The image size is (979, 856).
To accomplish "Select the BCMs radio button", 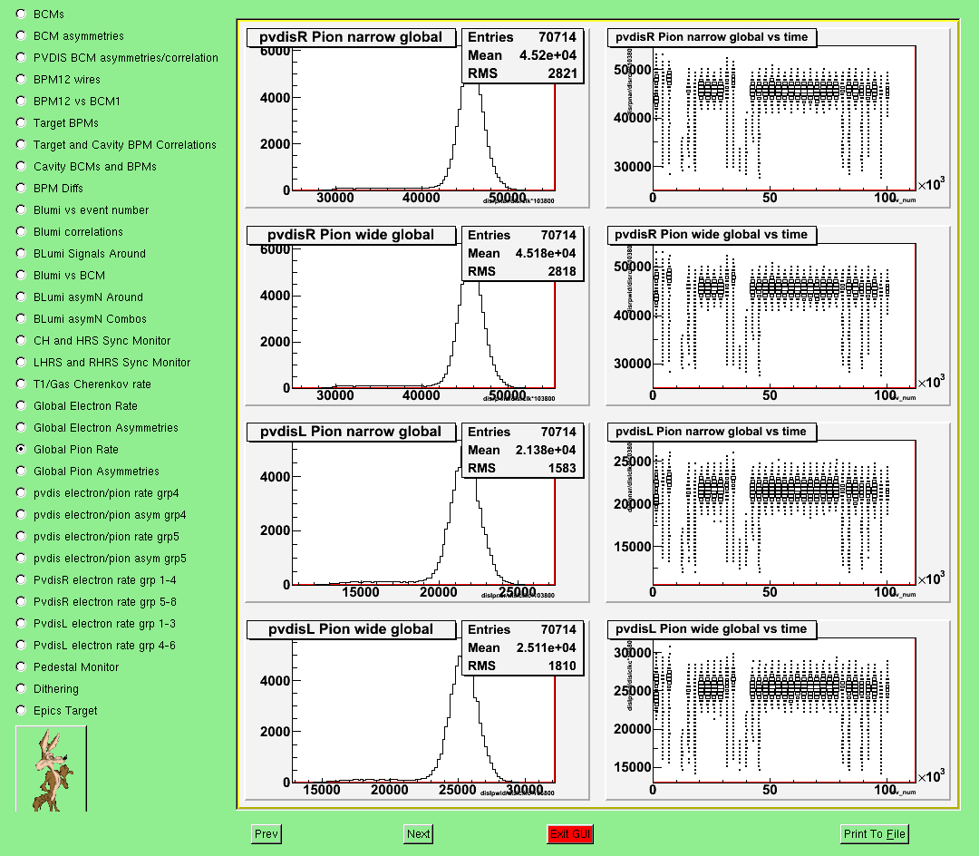I will point(21,14).
